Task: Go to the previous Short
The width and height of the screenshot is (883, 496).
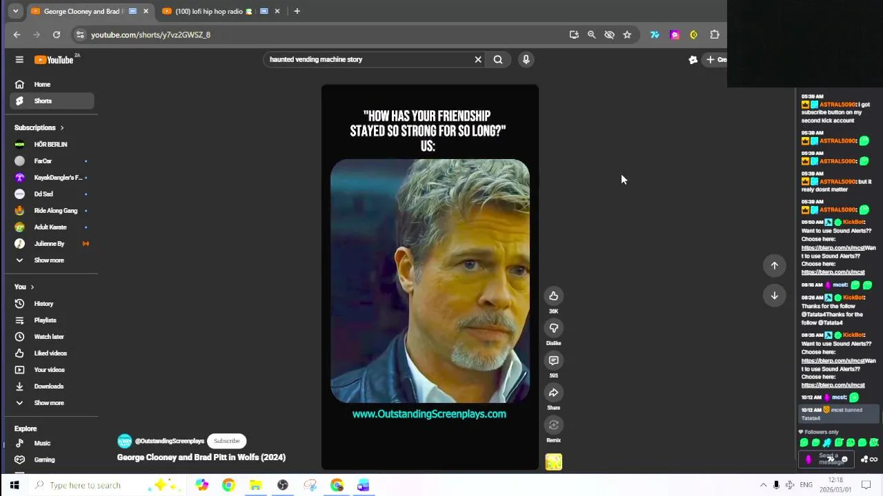Action: click(x=774, y=266)
